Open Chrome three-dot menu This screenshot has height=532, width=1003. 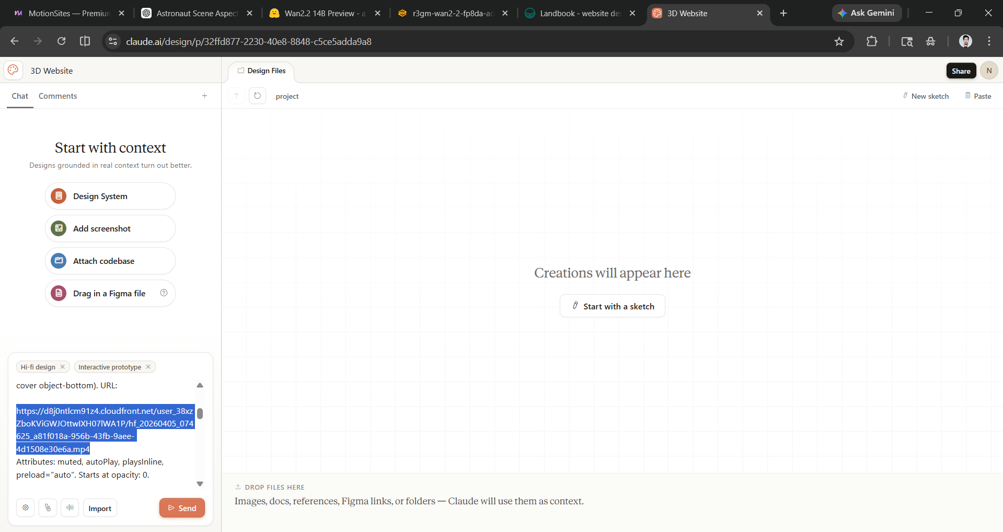(x=989, y=41)
